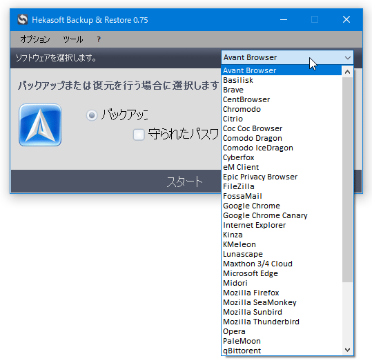Select Comodo IceDragon entry
Viewport: 372px width, 363px height.
(282, 148)
